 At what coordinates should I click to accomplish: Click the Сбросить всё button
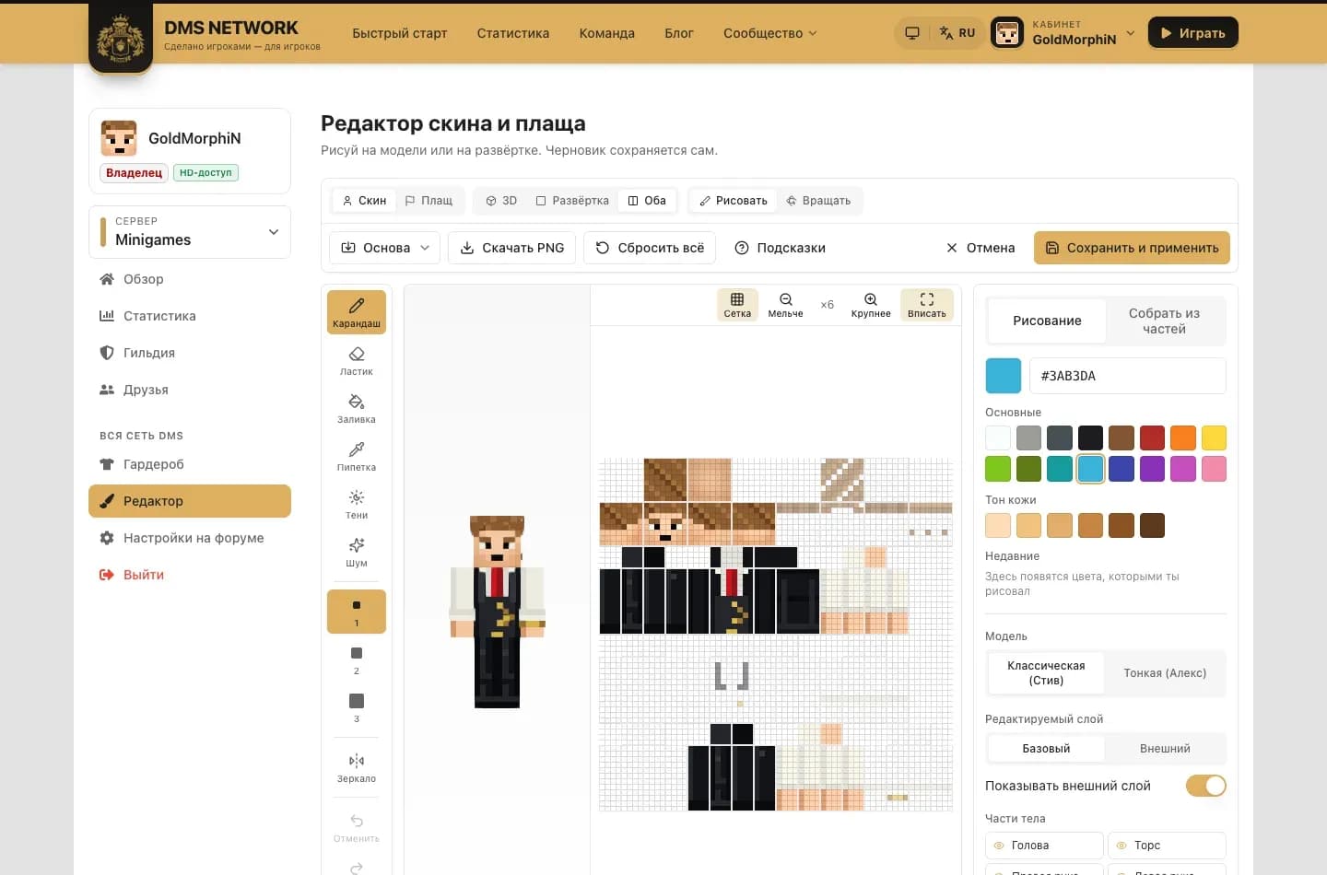(650, 248)
